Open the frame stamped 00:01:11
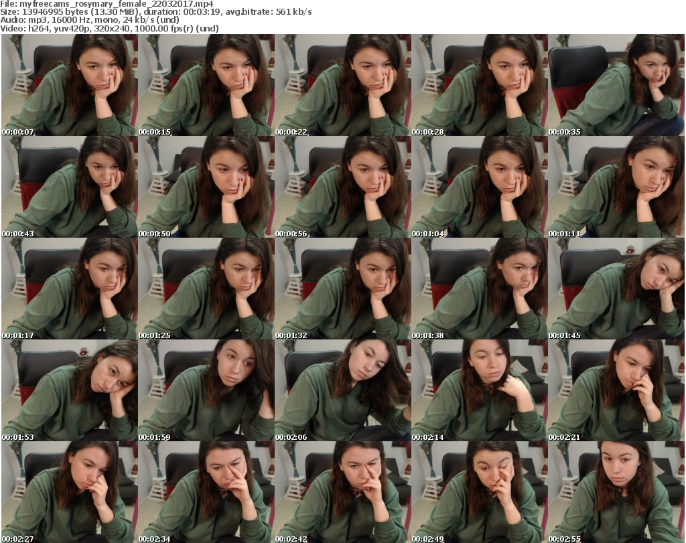 (616, 187)
